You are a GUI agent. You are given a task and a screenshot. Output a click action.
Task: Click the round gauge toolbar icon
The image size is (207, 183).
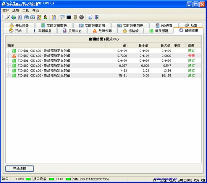pos(81,17)
